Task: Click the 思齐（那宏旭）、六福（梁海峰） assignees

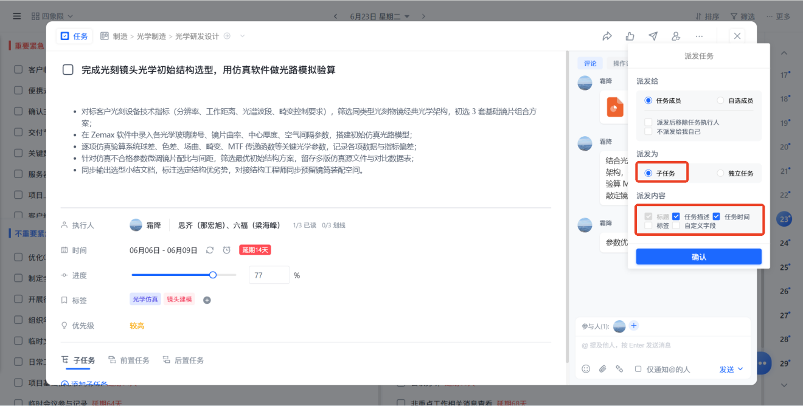Action: 229,225
